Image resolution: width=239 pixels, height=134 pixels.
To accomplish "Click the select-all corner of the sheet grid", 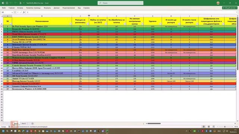I will [x=1, y=16].
